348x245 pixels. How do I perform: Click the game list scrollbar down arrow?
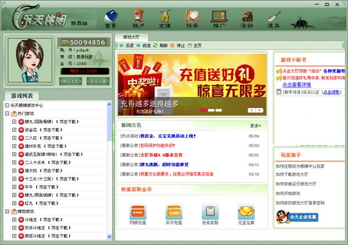point(109,236)
